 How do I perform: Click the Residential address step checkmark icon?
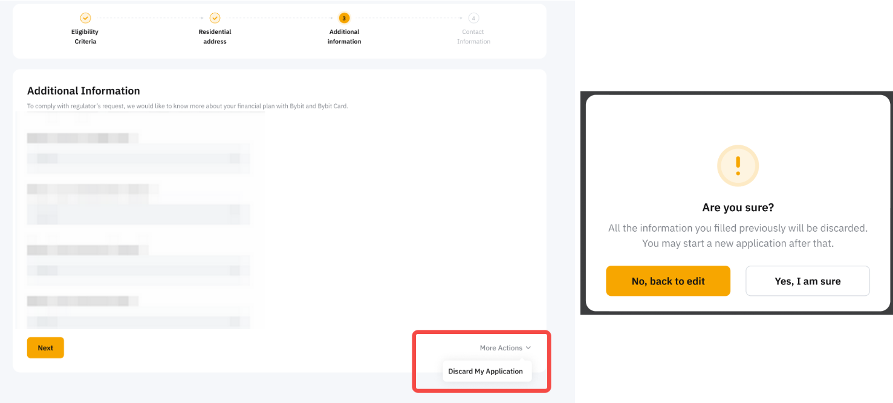point(215,18)
